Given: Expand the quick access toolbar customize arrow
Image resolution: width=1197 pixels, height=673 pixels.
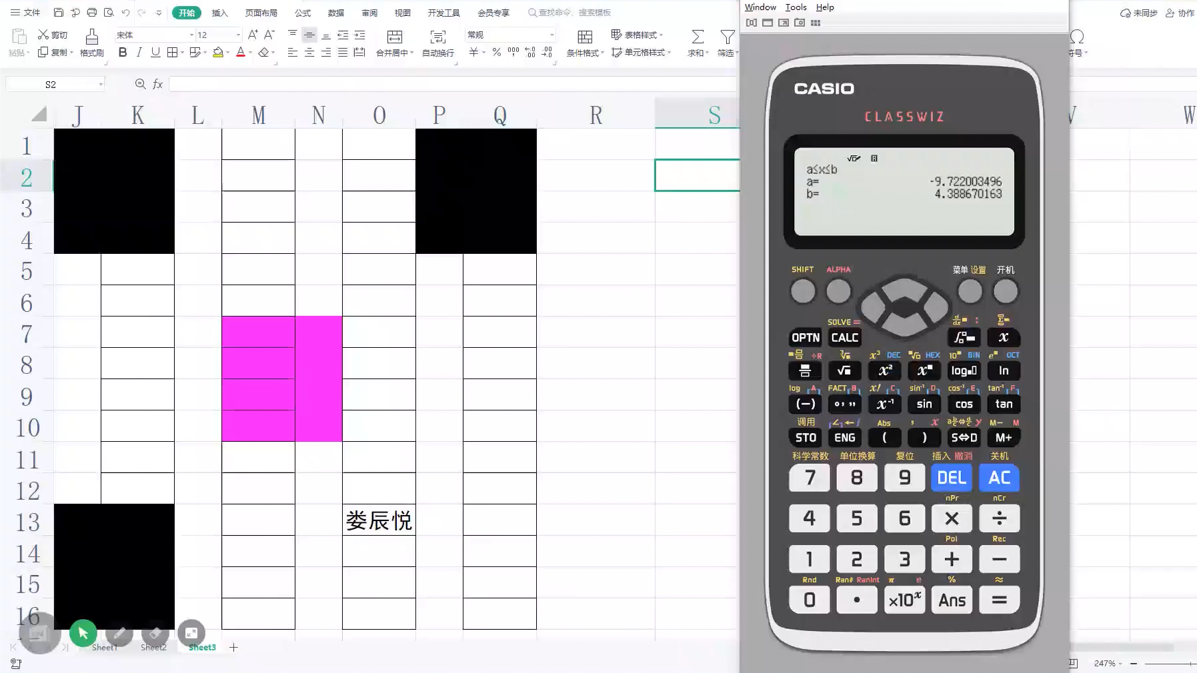Looking at the screenshot, I should [x=159, y=13].
